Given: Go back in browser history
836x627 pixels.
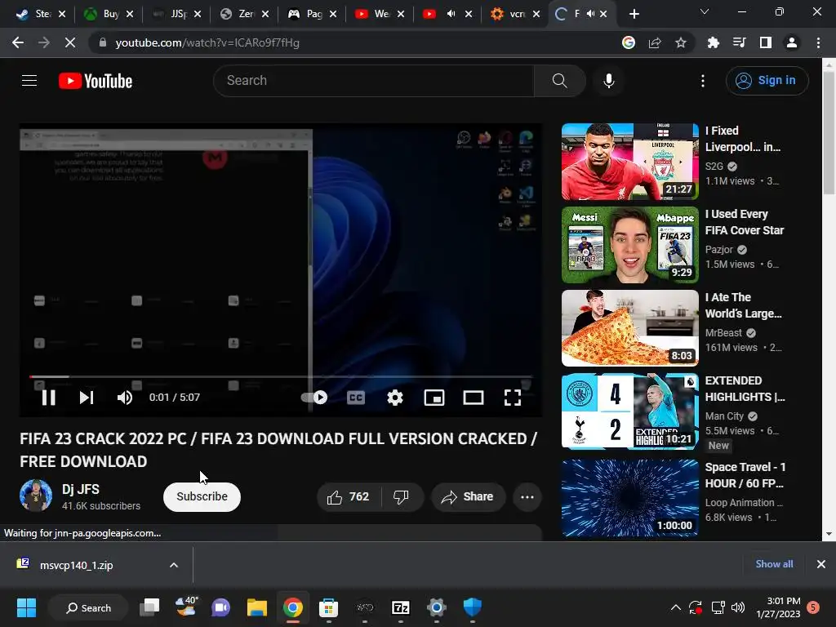Looking at the screenshot, I should point(18,42).
